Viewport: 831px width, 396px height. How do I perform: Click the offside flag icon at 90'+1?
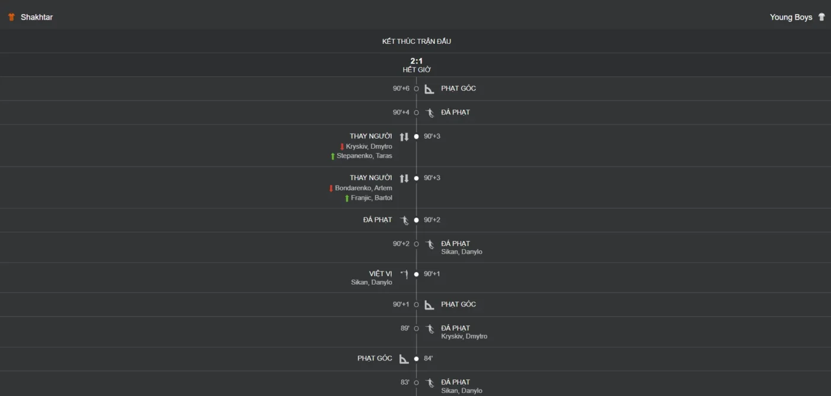click(404, 274)
